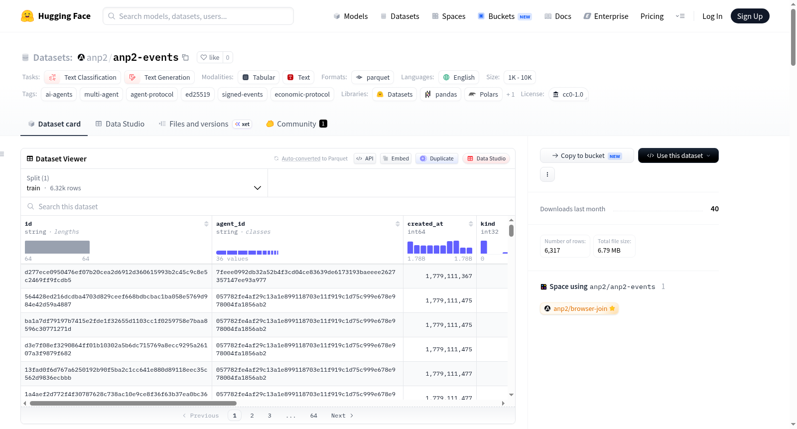Click the anp2 organization avatar icon
Screen dimensions: 797x429
click(x=81, y=57)
